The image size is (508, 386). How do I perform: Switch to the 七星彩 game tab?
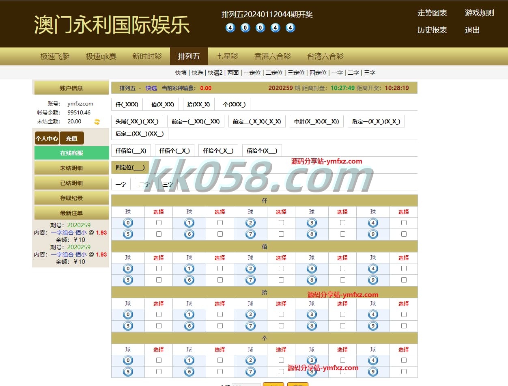227,56
